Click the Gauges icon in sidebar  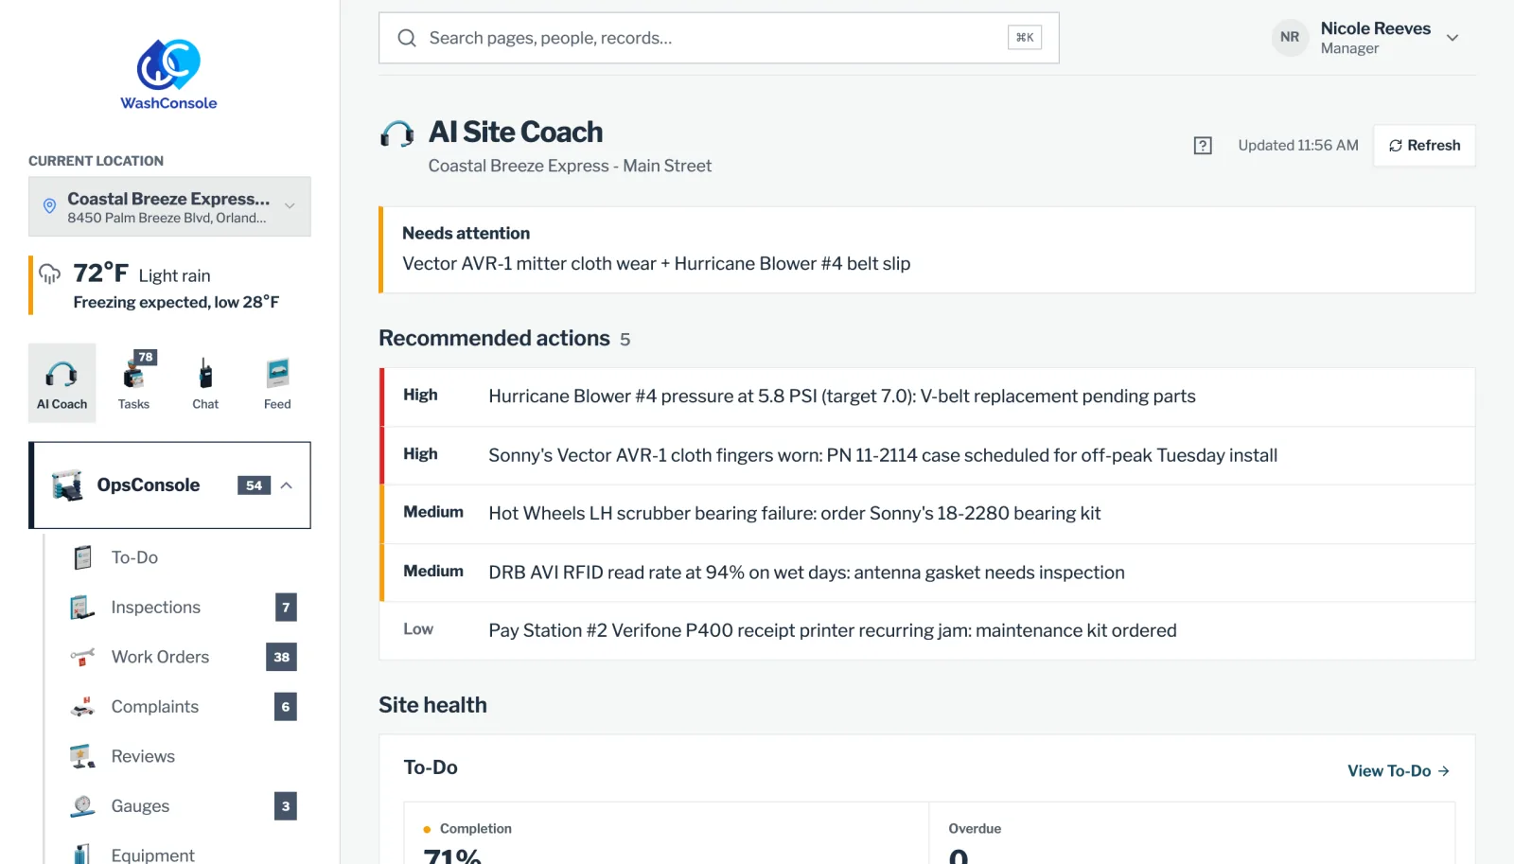tap(83, 806)
